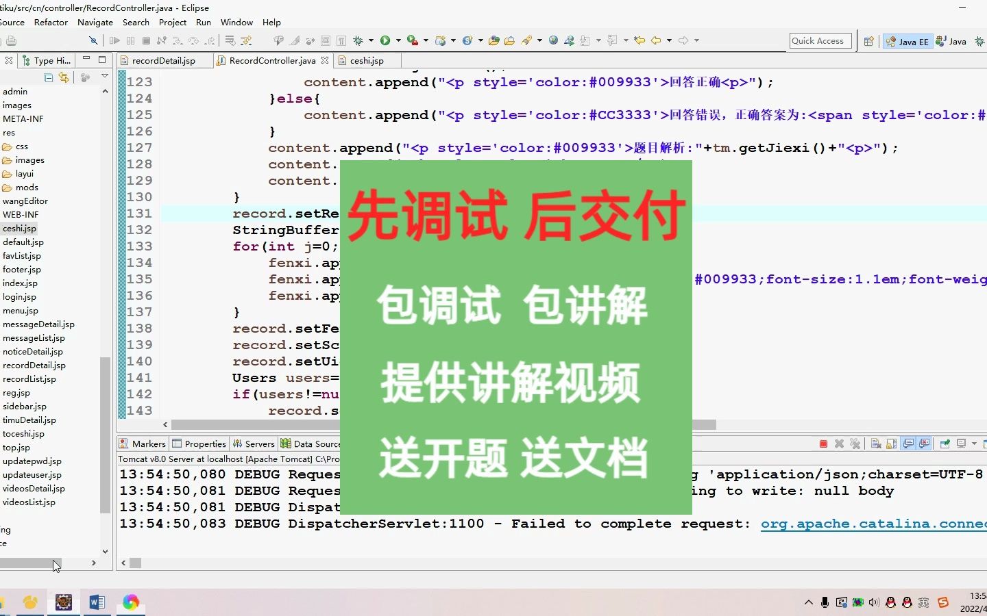Open the Run configurations dropdown
Viewport: 987px width, 616px height.
click(398, 40)
